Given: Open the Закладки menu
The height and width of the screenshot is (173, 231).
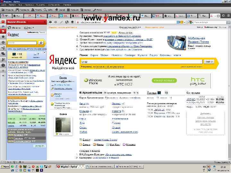Looking at the screenshot, I should [29, 5].
